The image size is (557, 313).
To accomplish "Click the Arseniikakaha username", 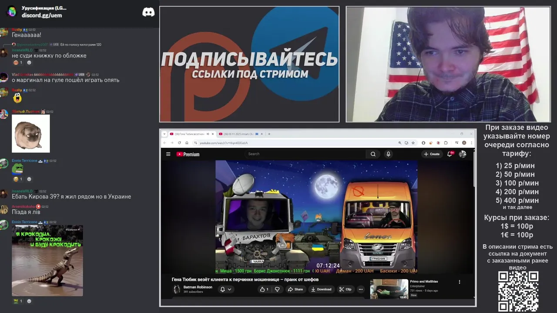I will tap(23, 206).
